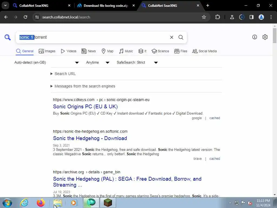Switch to the Music category
Viewport: 277px width, 208px height.
coord(126,51)
